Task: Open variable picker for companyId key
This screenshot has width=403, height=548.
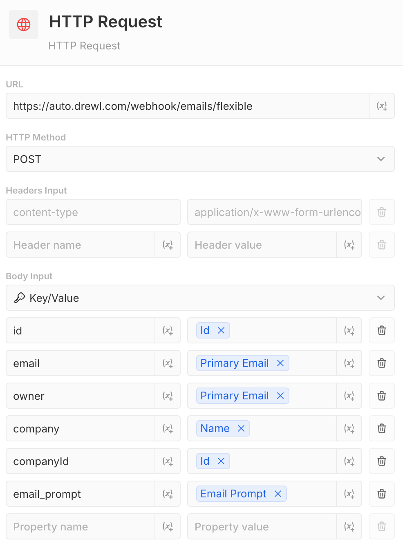Action: (168, 461)
